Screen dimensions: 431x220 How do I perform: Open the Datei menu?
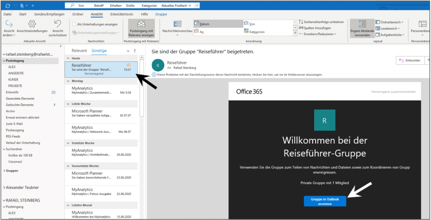click(8, 14)
